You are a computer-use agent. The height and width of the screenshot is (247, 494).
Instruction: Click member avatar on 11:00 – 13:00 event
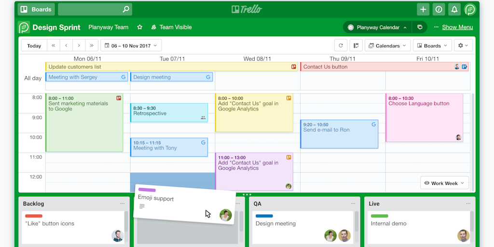click(x=288, y=186)
